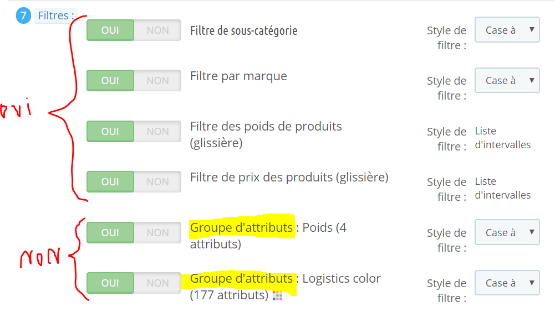The image size is (555, 312).
Task: Set Filtre par marque to NON
Action: (x=157, y=81)
